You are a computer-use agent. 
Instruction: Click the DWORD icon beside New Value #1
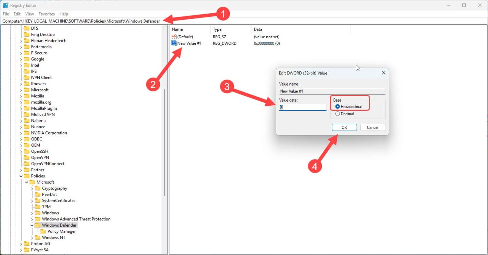pyautogui.click(x=174, y=43)
